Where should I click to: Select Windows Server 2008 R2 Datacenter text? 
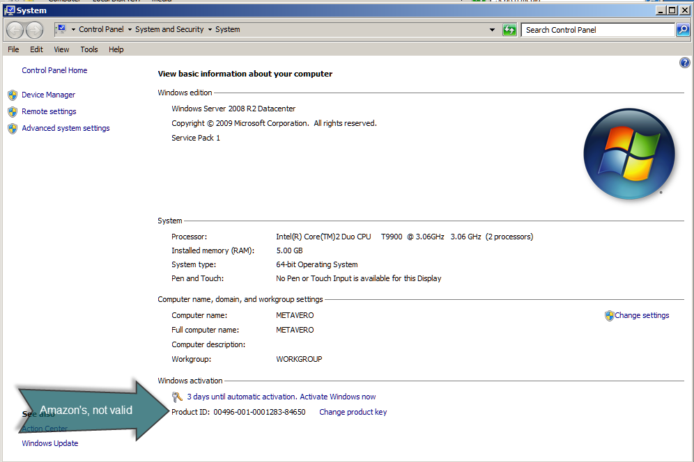tap(233, 109)
